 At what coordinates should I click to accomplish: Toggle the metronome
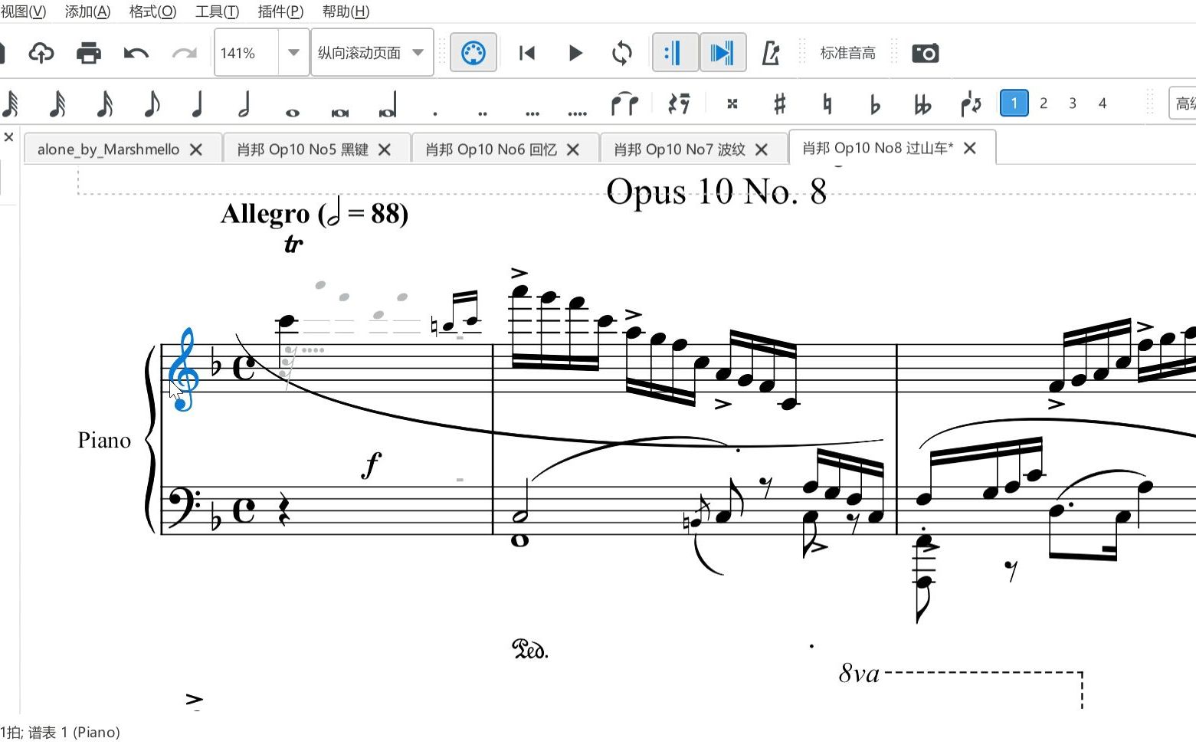771,53
